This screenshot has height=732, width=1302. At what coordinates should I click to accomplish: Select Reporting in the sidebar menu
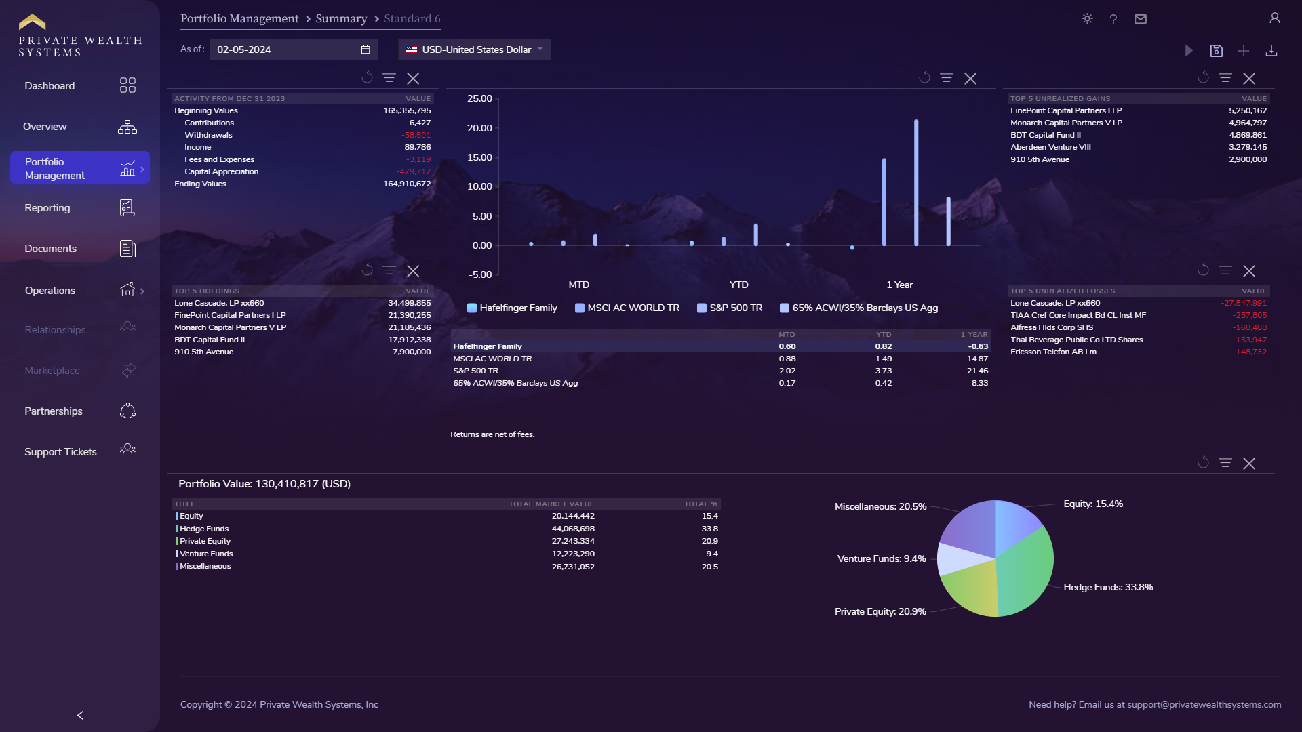[x=47, y=208]
